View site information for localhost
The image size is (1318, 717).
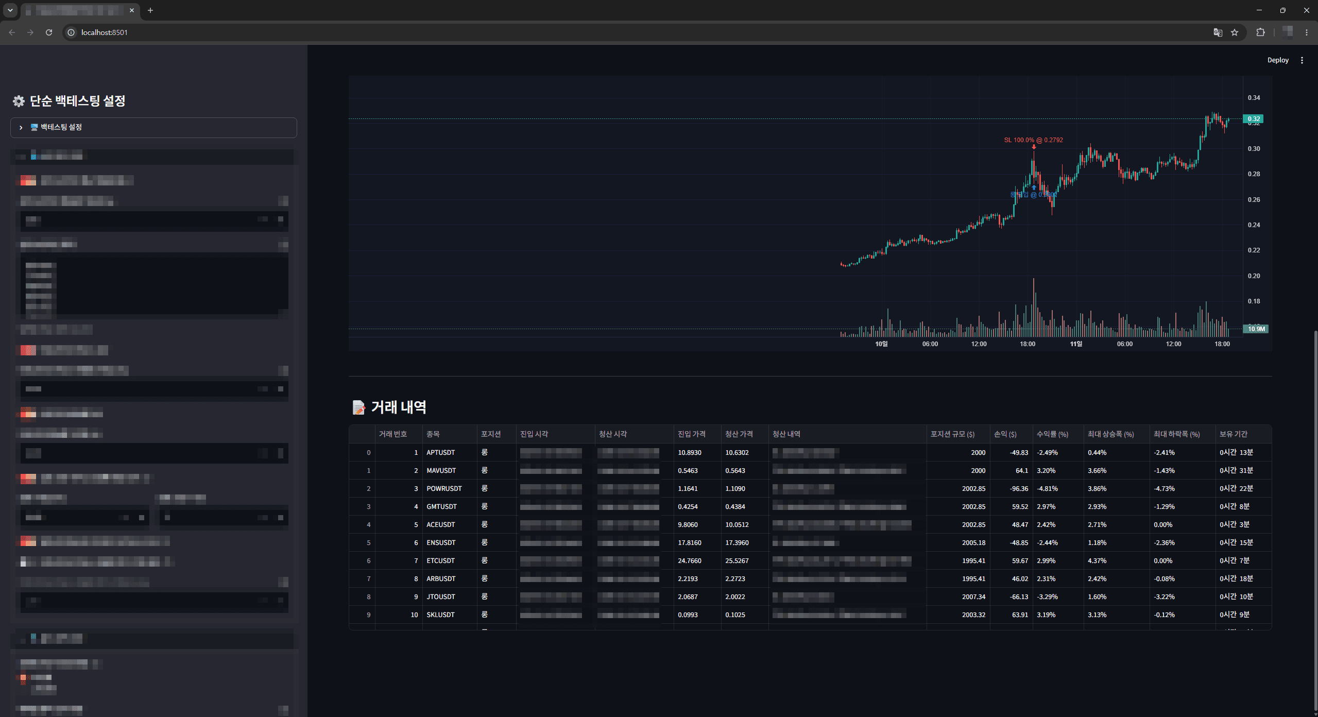(71, 32)
